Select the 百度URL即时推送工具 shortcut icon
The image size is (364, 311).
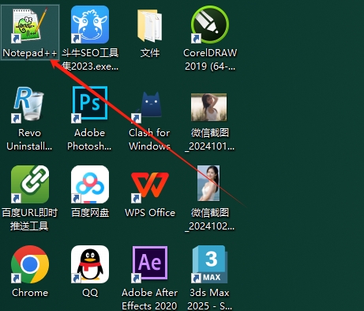pos(30,184)
